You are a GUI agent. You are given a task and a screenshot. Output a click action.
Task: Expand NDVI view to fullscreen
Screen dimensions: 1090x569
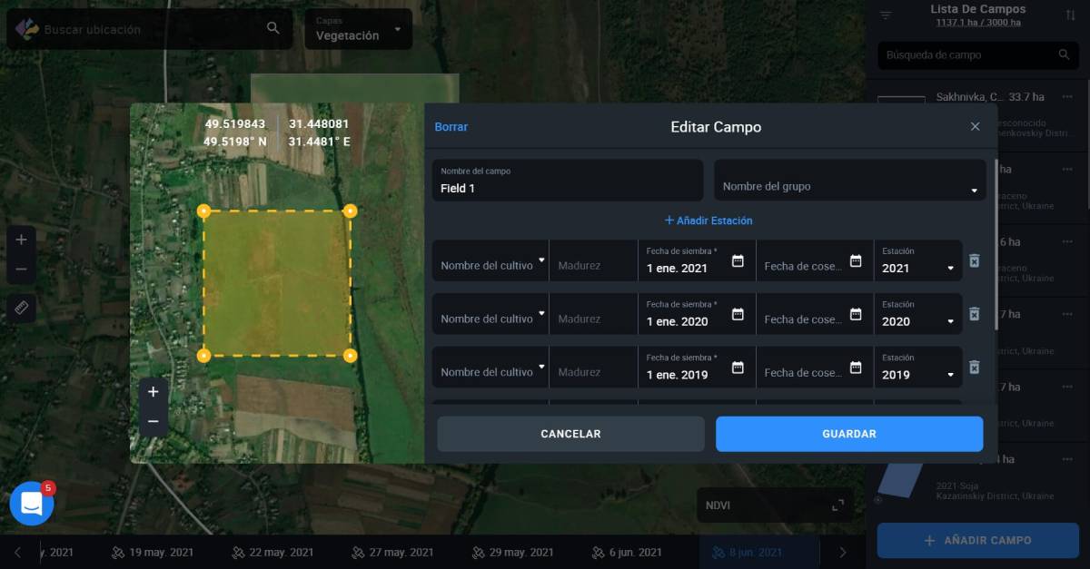pyautogui.click(x=837, y=505)
